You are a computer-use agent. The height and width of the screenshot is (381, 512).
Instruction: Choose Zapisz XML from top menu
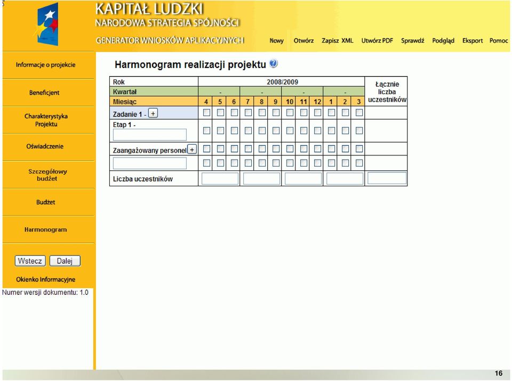point(337,41)
